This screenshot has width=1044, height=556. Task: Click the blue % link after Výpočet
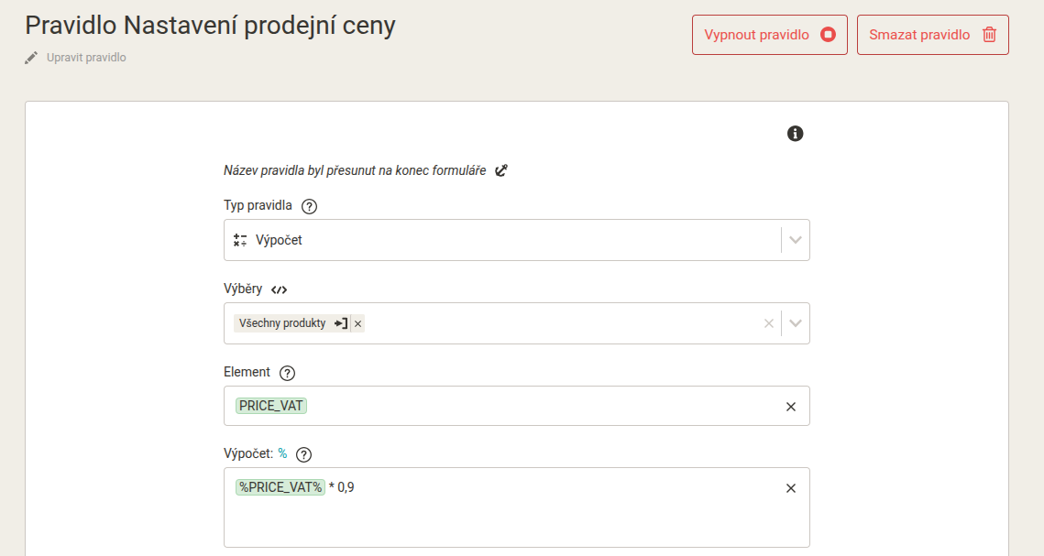coord(282,453)
